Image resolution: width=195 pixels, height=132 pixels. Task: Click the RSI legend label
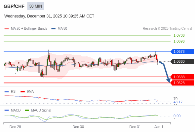[x=14, y=91]
